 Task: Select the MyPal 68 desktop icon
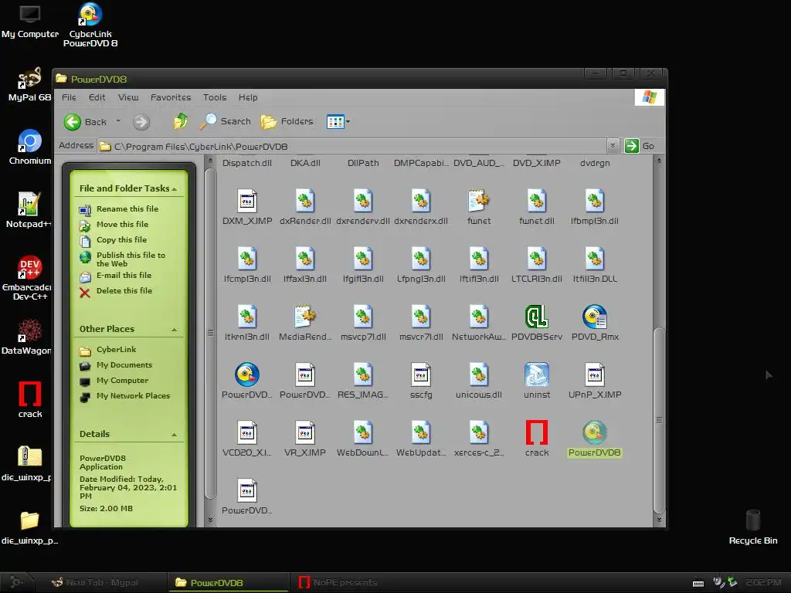coord(30,85)
